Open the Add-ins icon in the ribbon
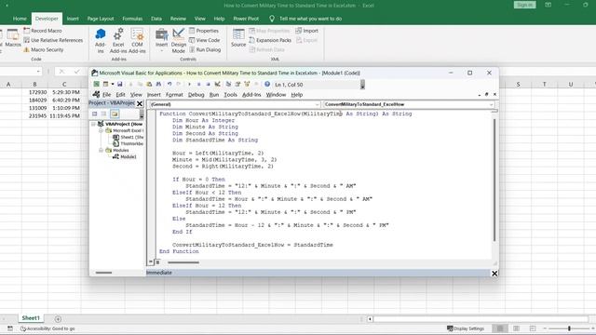Screen dimensions: 596x335 click(101, 40)
